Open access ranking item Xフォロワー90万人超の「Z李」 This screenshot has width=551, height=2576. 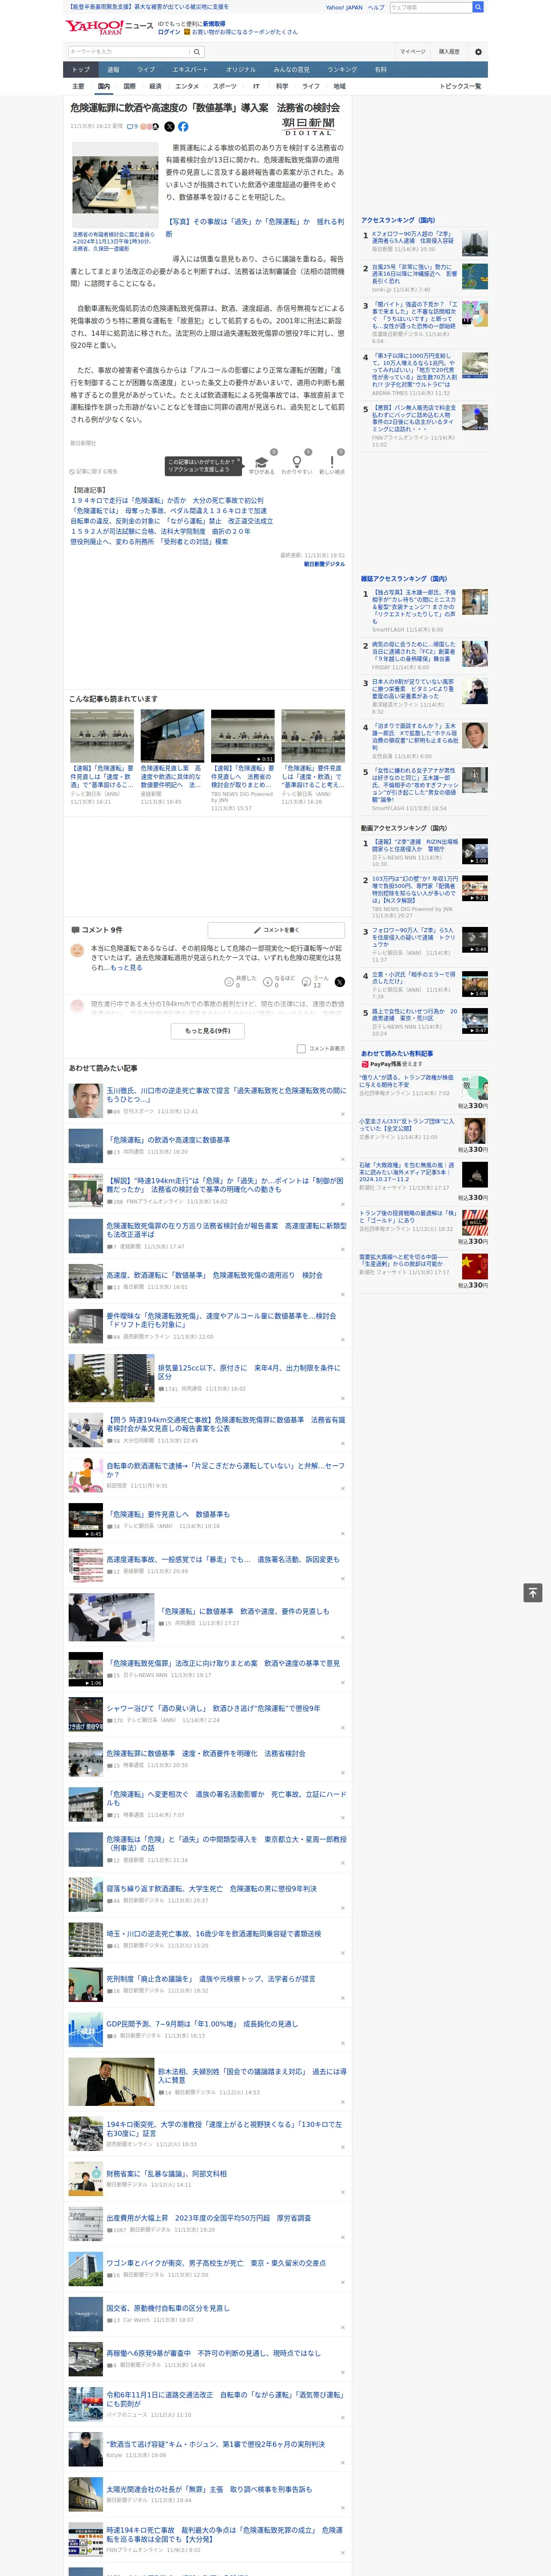point(412,237)
